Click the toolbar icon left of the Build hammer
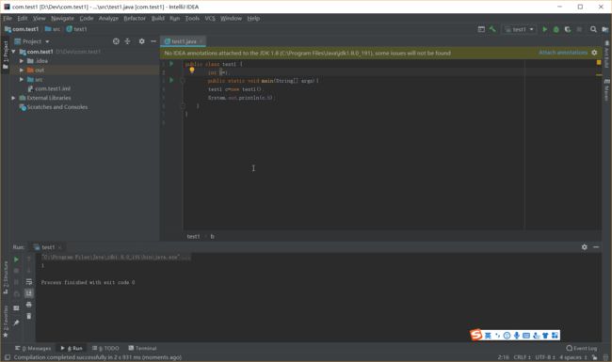 [x=481, y=29]
